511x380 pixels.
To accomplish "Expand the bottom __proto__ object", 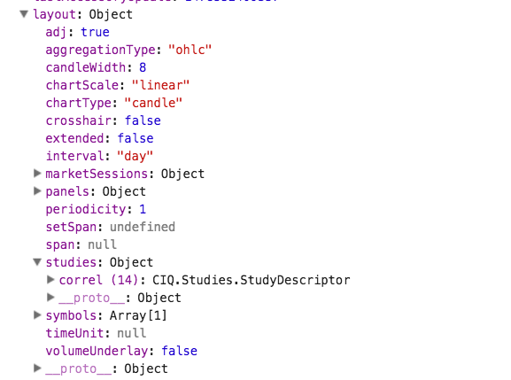I will click(x=37, y=368).
